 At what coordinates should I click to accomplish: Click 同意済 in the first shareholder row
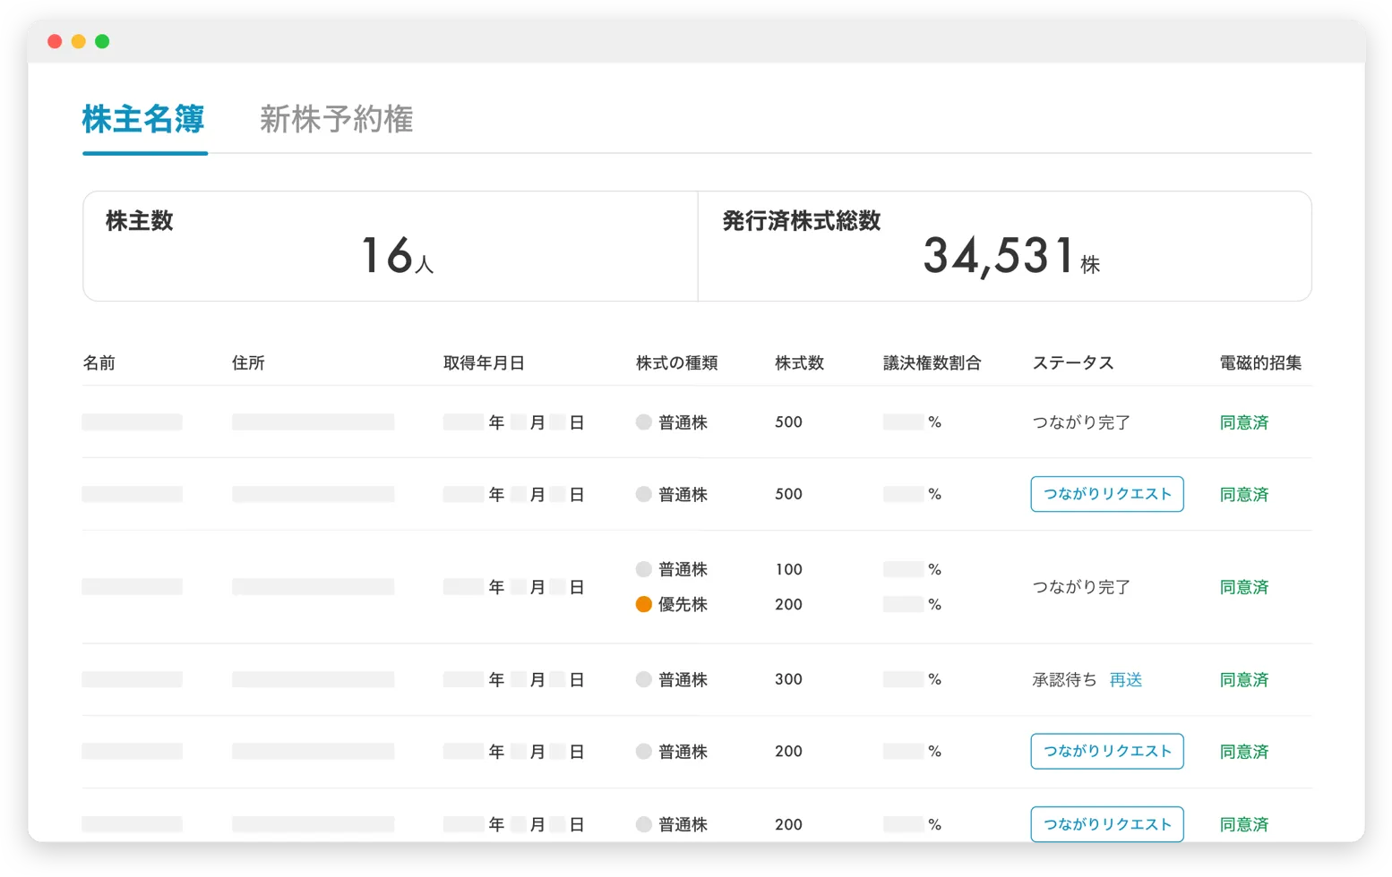(1244, 422)
